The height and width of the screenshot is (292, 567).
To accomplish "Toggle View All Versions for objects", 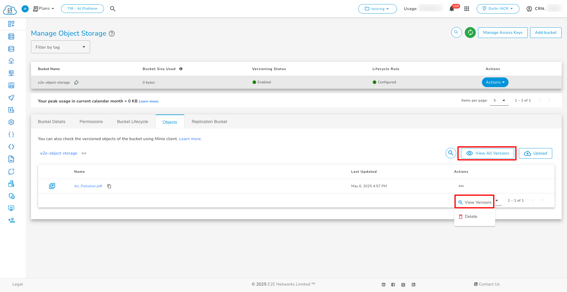I will tap(487, 153).
